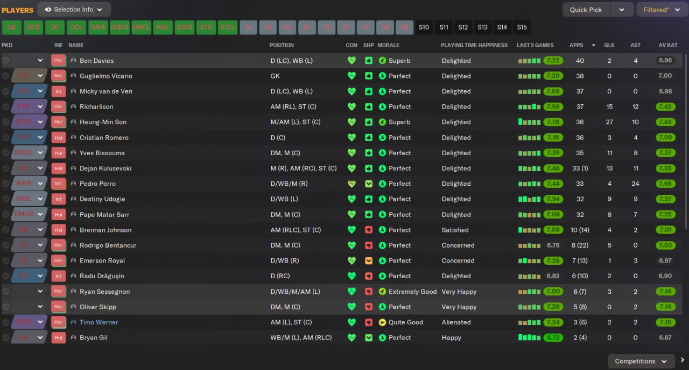Screen dimensions: 689x370
Task: Click Brennan Johnson's red match sharpness icon
Action: coord(369,230)
